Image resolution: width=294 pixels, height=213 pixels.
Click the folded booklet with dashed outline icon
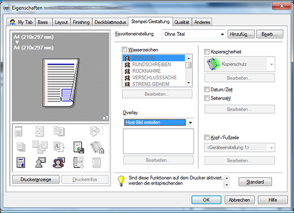[96, 131]
